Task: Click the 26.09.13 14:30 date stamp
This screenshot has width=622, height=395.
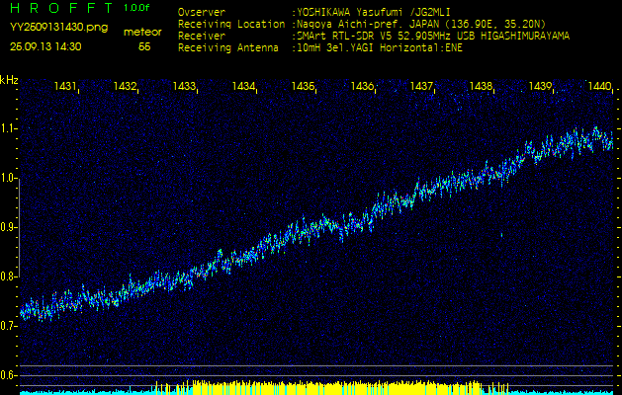Action: tap(45, 46)
